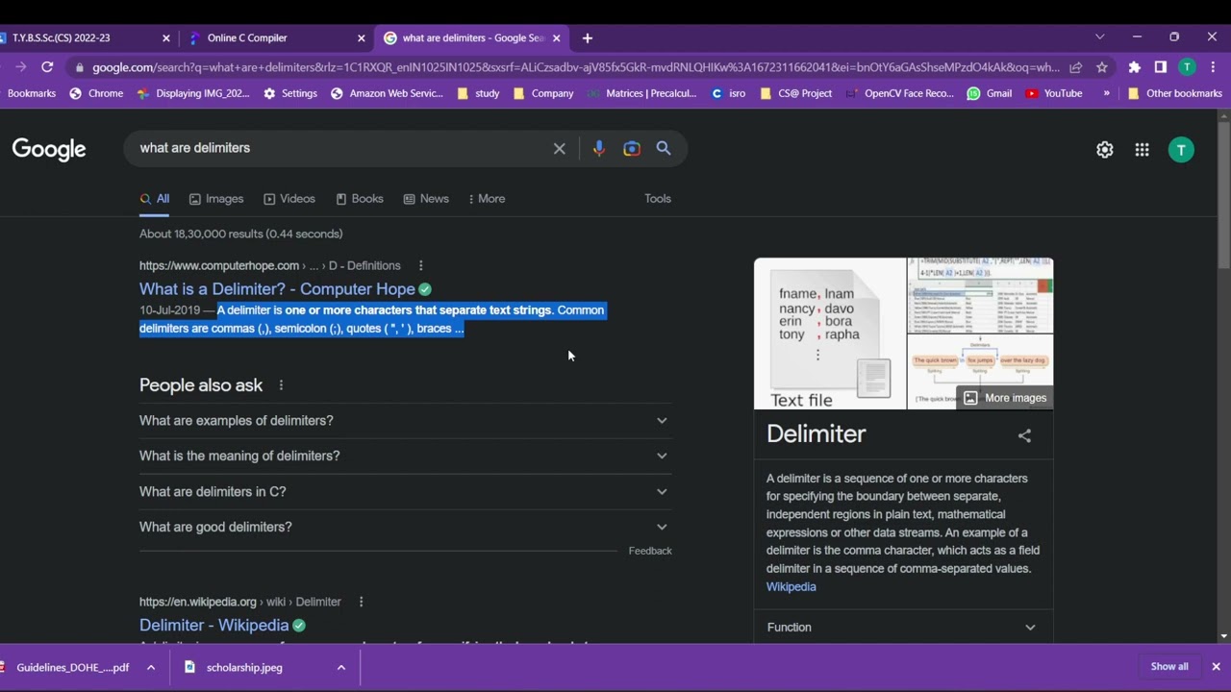
Task: Submit search with the magnifier icon
Action: tap(664, 148)
